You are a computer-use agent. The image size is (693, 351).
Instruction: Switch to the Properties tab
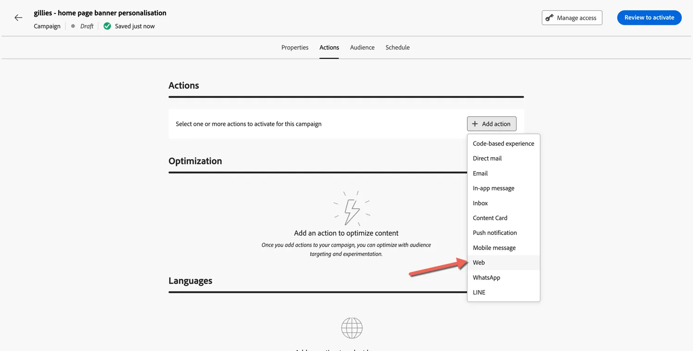pos(295,48)
